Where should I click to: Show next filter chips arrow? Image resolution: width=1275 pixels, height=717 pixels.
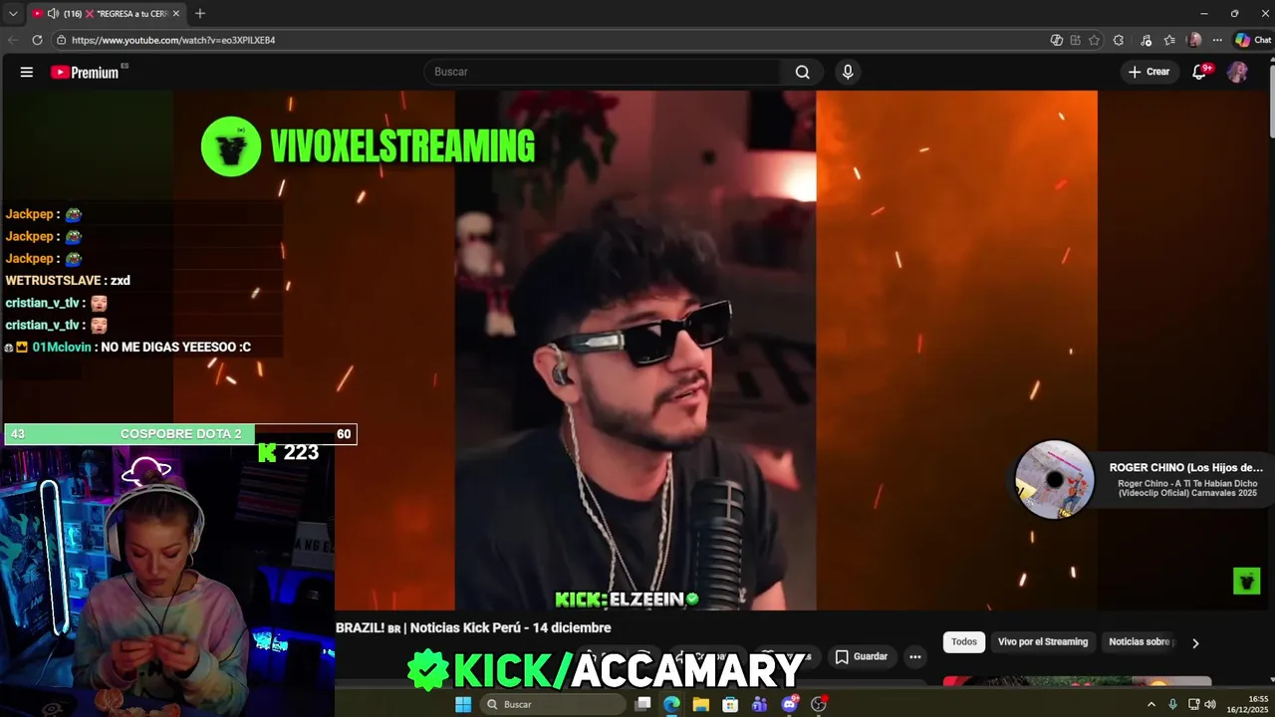click(x=1195, y=642)
